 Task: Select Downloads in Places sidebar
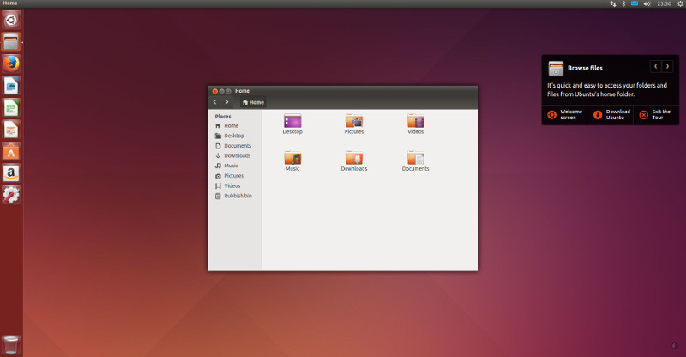pyautogui.click(x=237, y=155)
